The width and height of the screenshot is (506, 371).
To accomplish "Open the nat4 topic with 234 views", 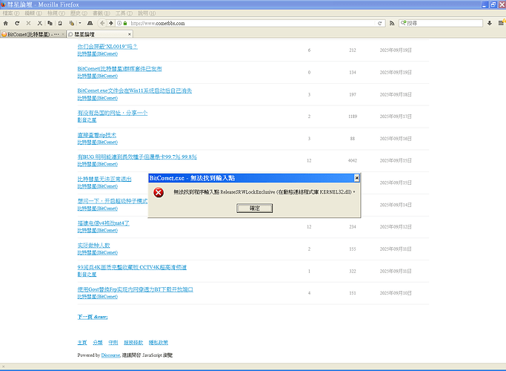I will coord(103,223).
